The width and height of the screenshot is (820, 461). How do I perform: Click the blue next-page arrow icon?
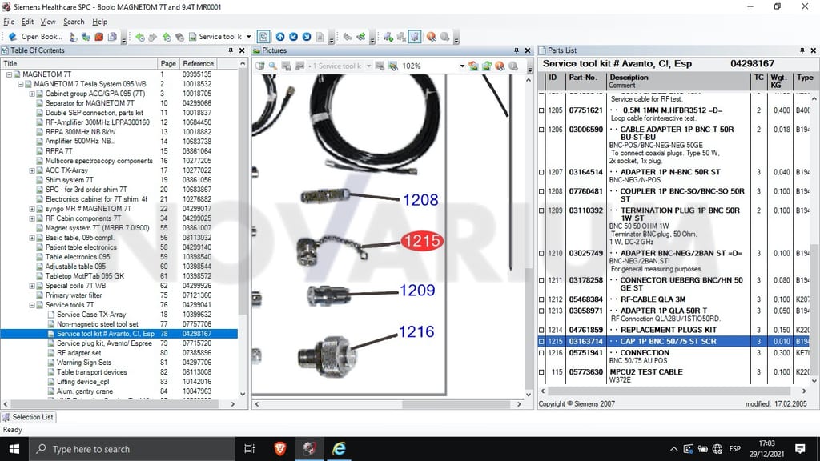pos(307,37)
